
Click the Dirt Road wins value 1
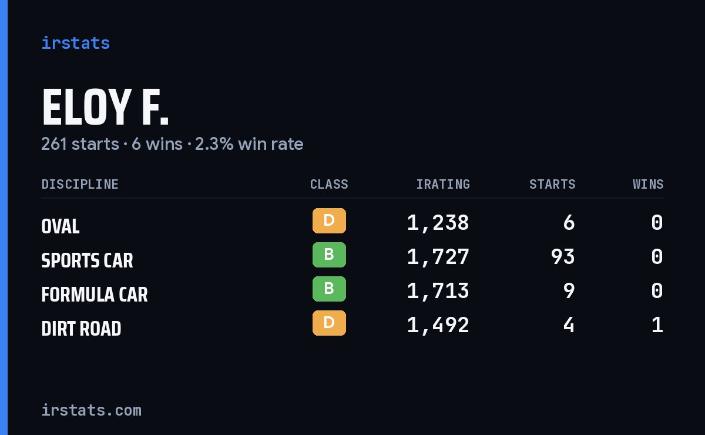657,325
